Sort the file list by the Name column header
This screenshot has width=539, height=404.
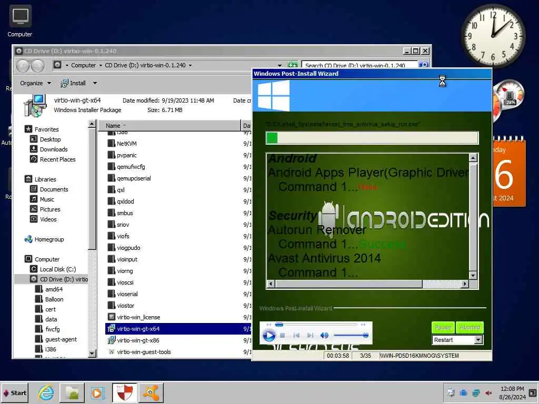pos(170,126)
